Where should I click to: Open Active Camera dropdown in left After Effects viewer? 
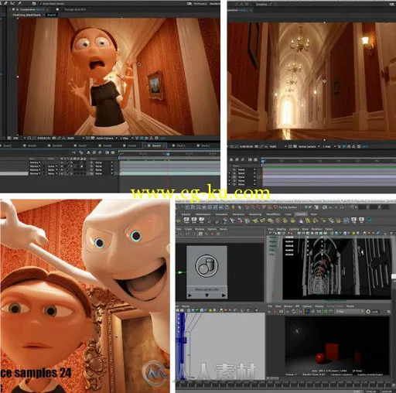click(106, 138)
